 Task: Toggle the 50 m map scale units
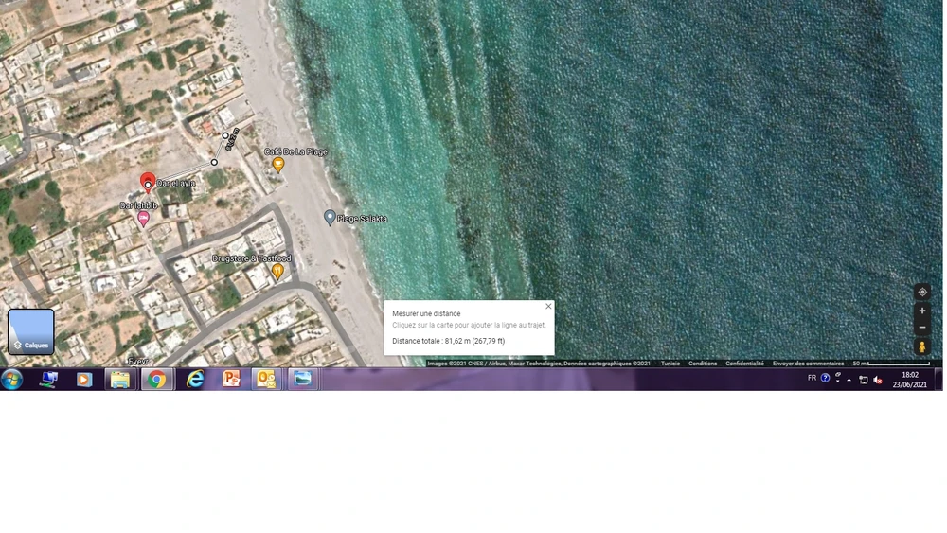[890, 364]
